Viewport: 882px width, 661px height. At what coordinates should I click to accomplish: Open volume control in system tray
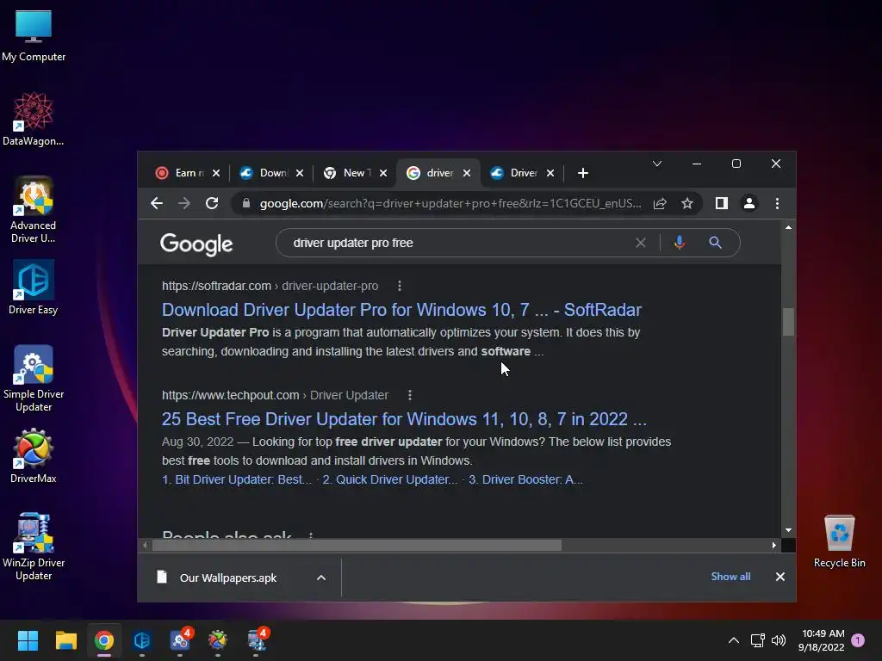point(779,640)
